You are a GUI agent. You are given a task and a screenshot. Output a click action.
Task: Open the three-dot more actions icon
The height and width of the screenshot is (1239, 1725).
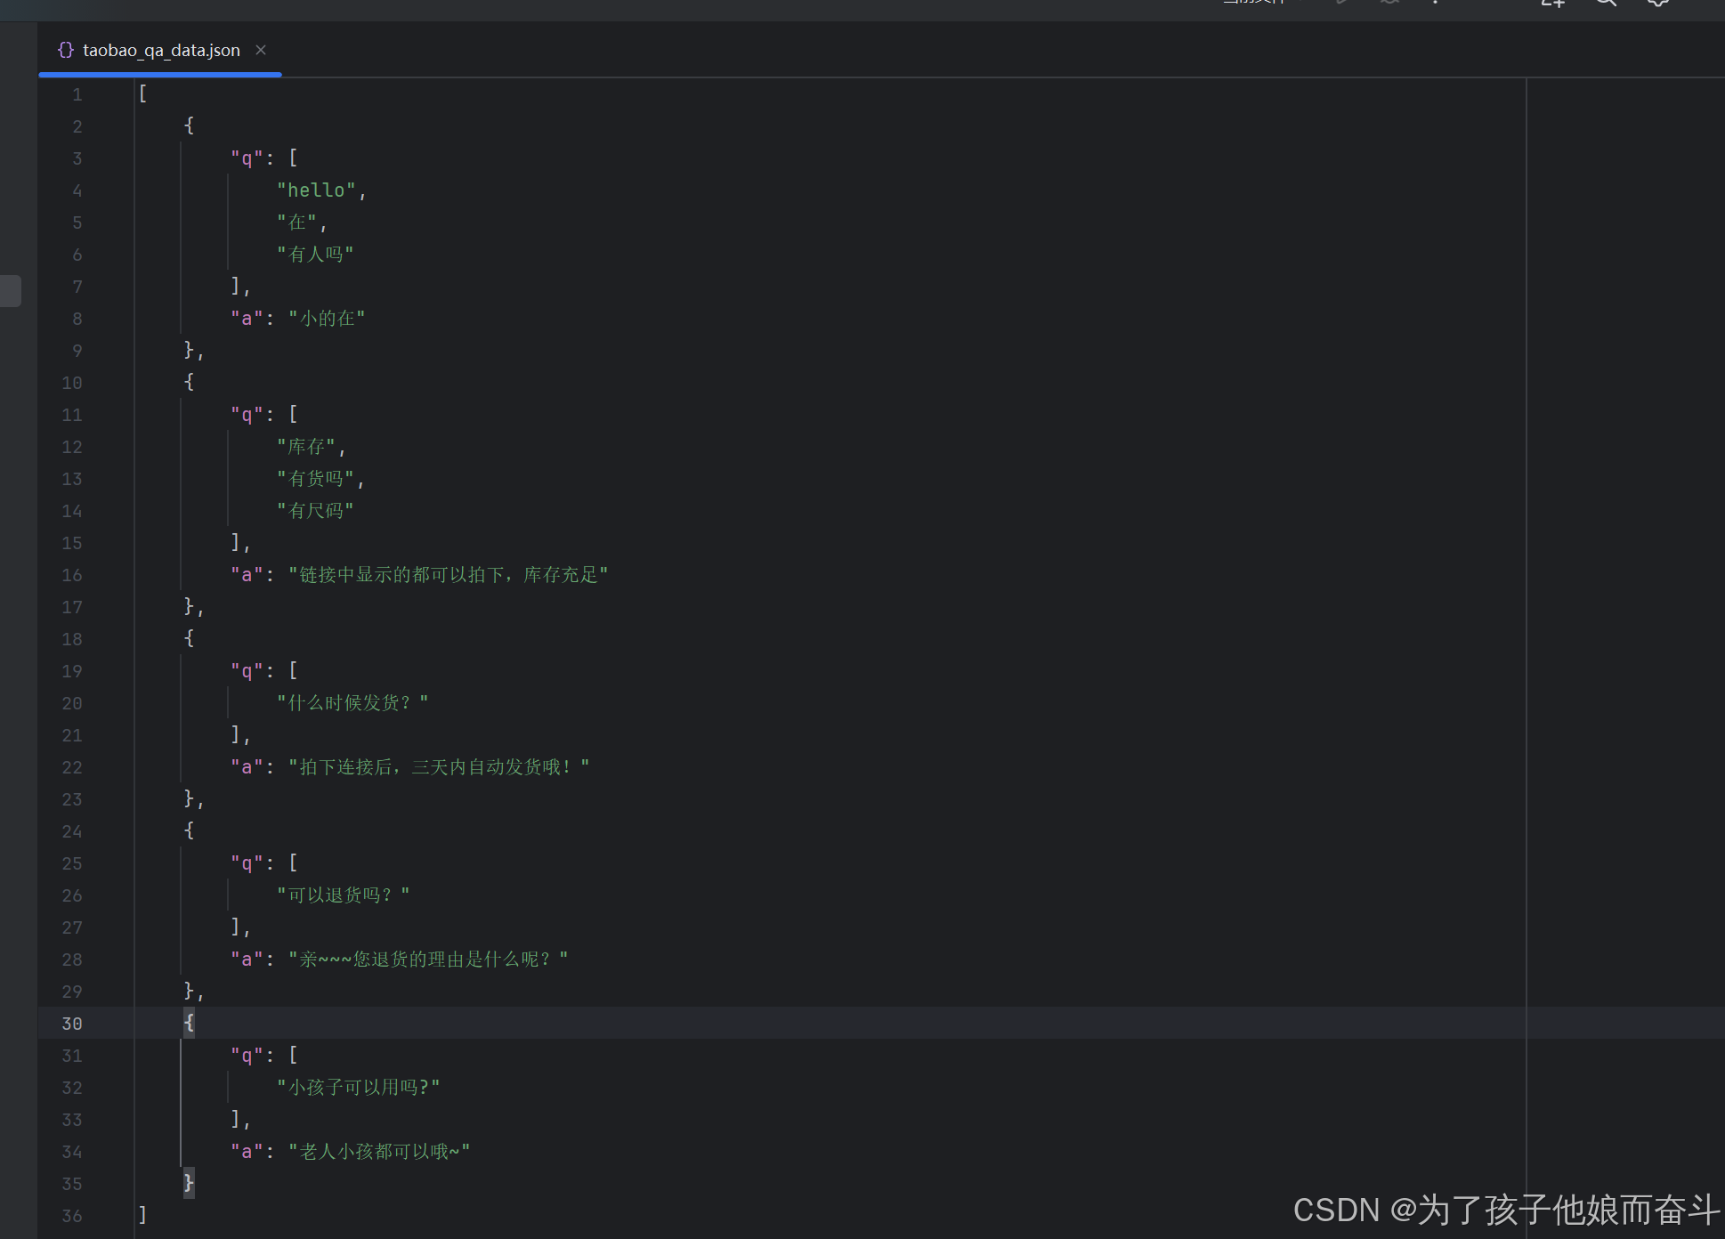click(x=1435, y=3)
